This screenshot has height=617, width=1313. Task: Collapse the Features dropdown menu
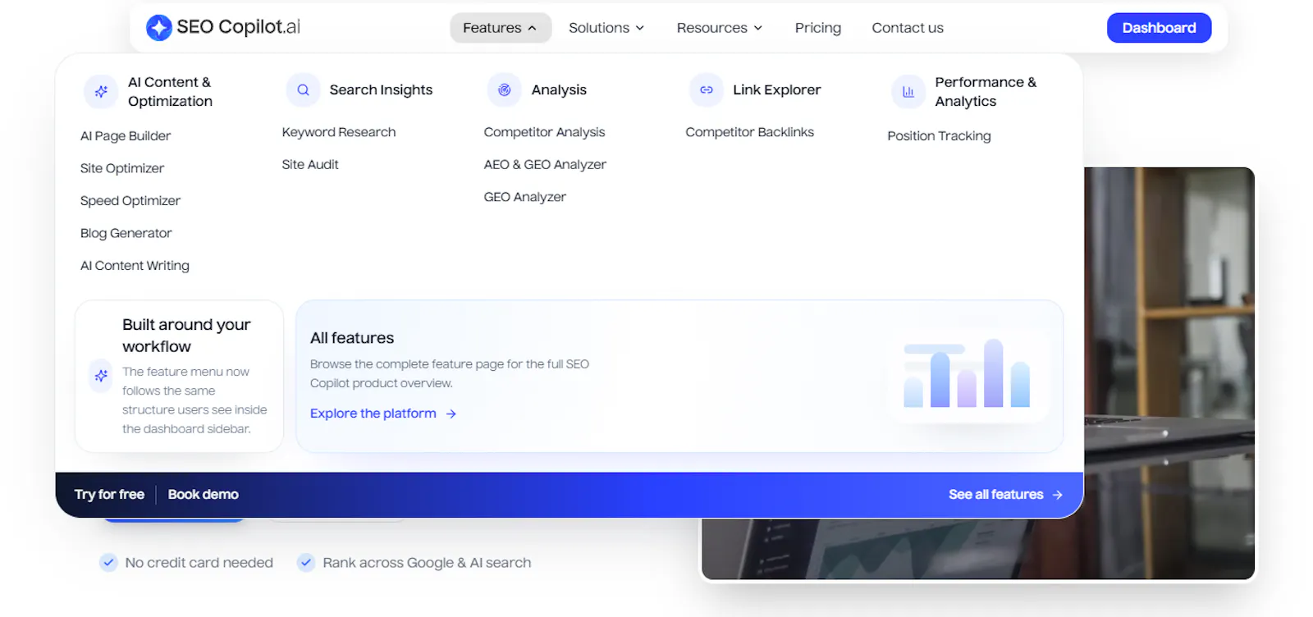tap(501, 28)
